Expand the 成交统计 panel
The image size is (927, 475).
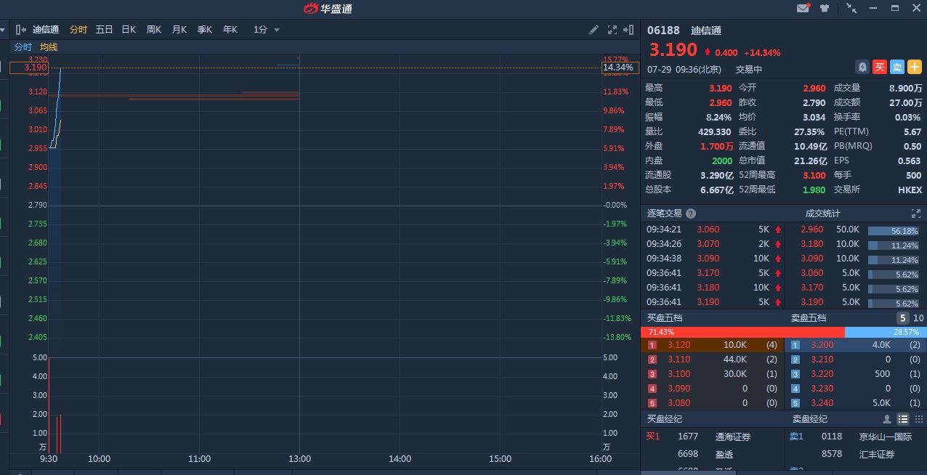point(915,214)
